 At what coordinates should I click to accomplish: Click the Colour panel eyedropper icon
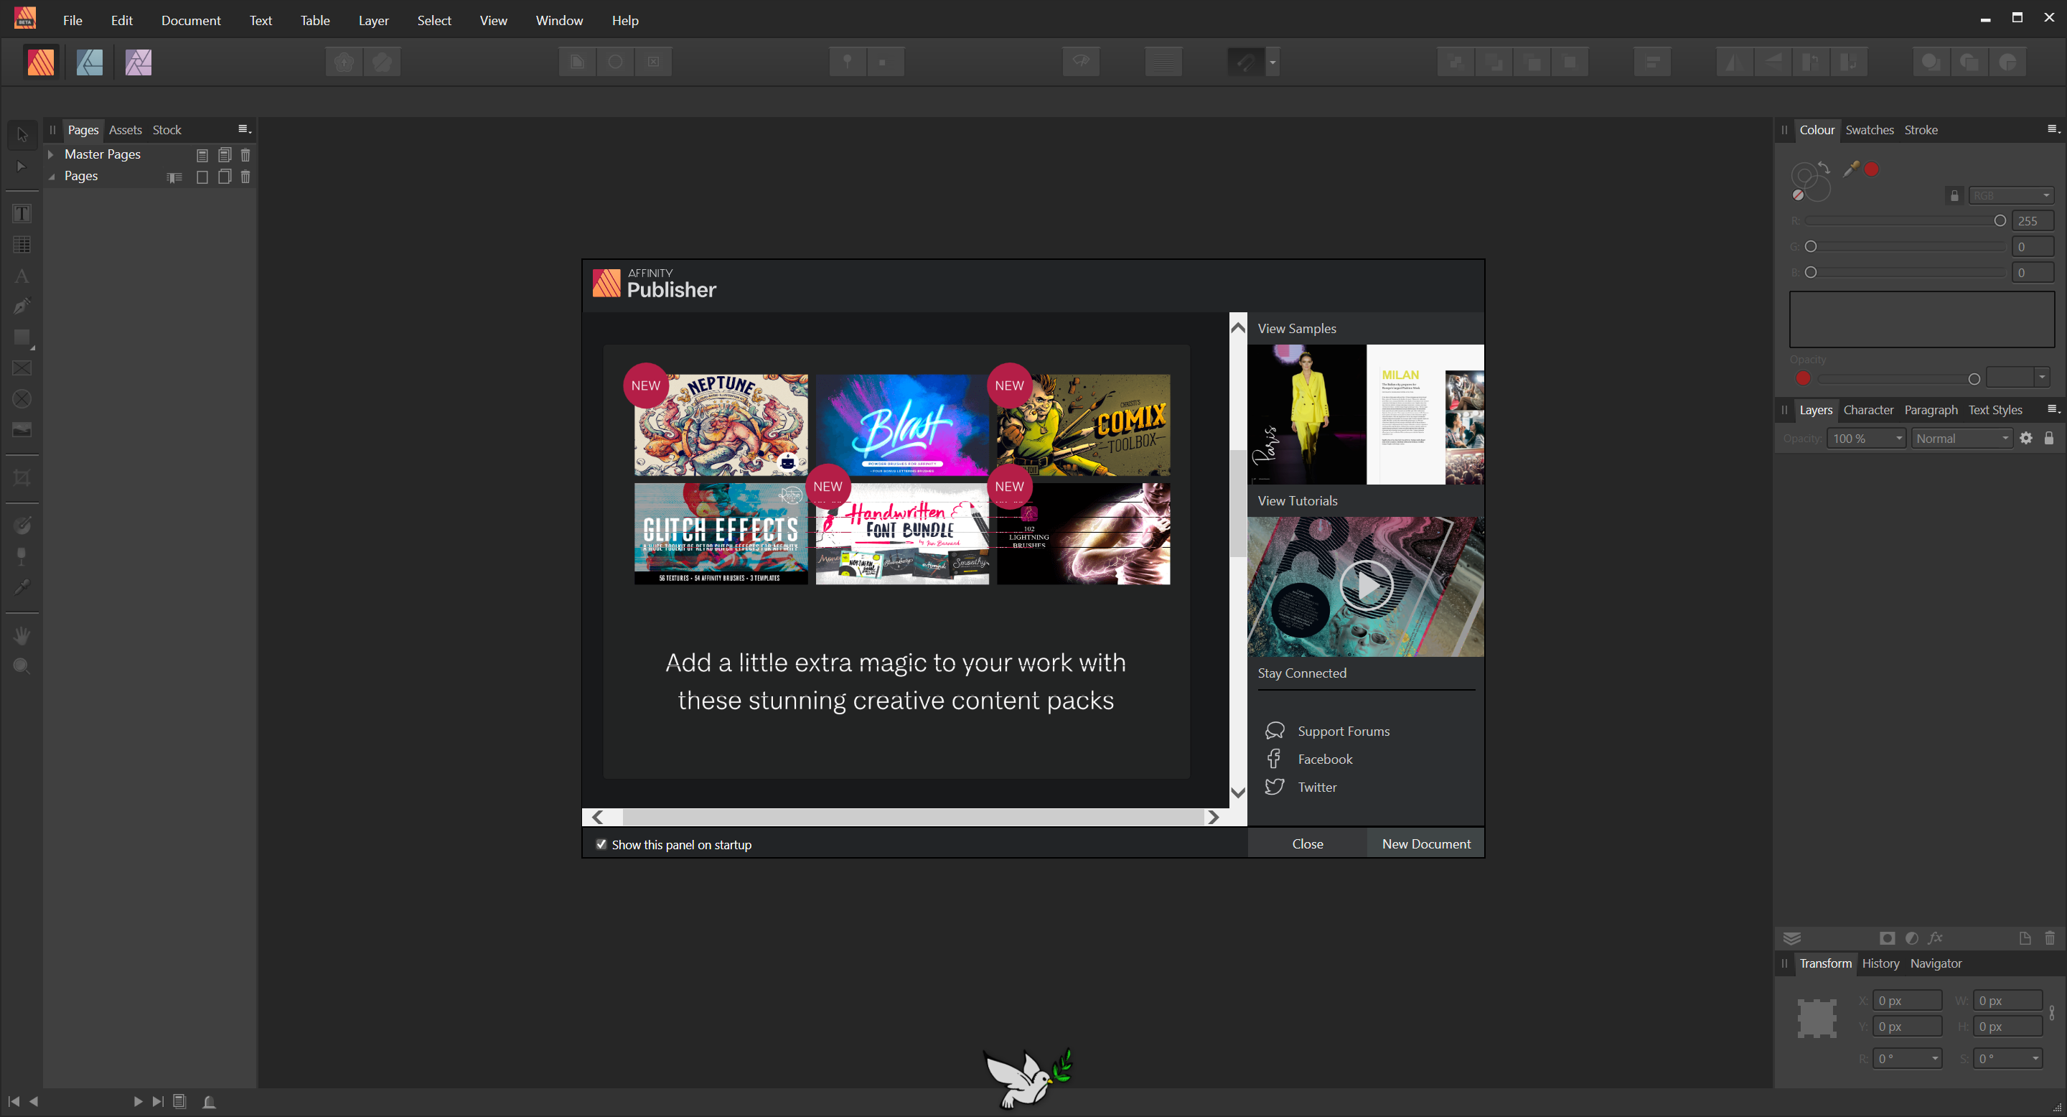click(1850, 169)
